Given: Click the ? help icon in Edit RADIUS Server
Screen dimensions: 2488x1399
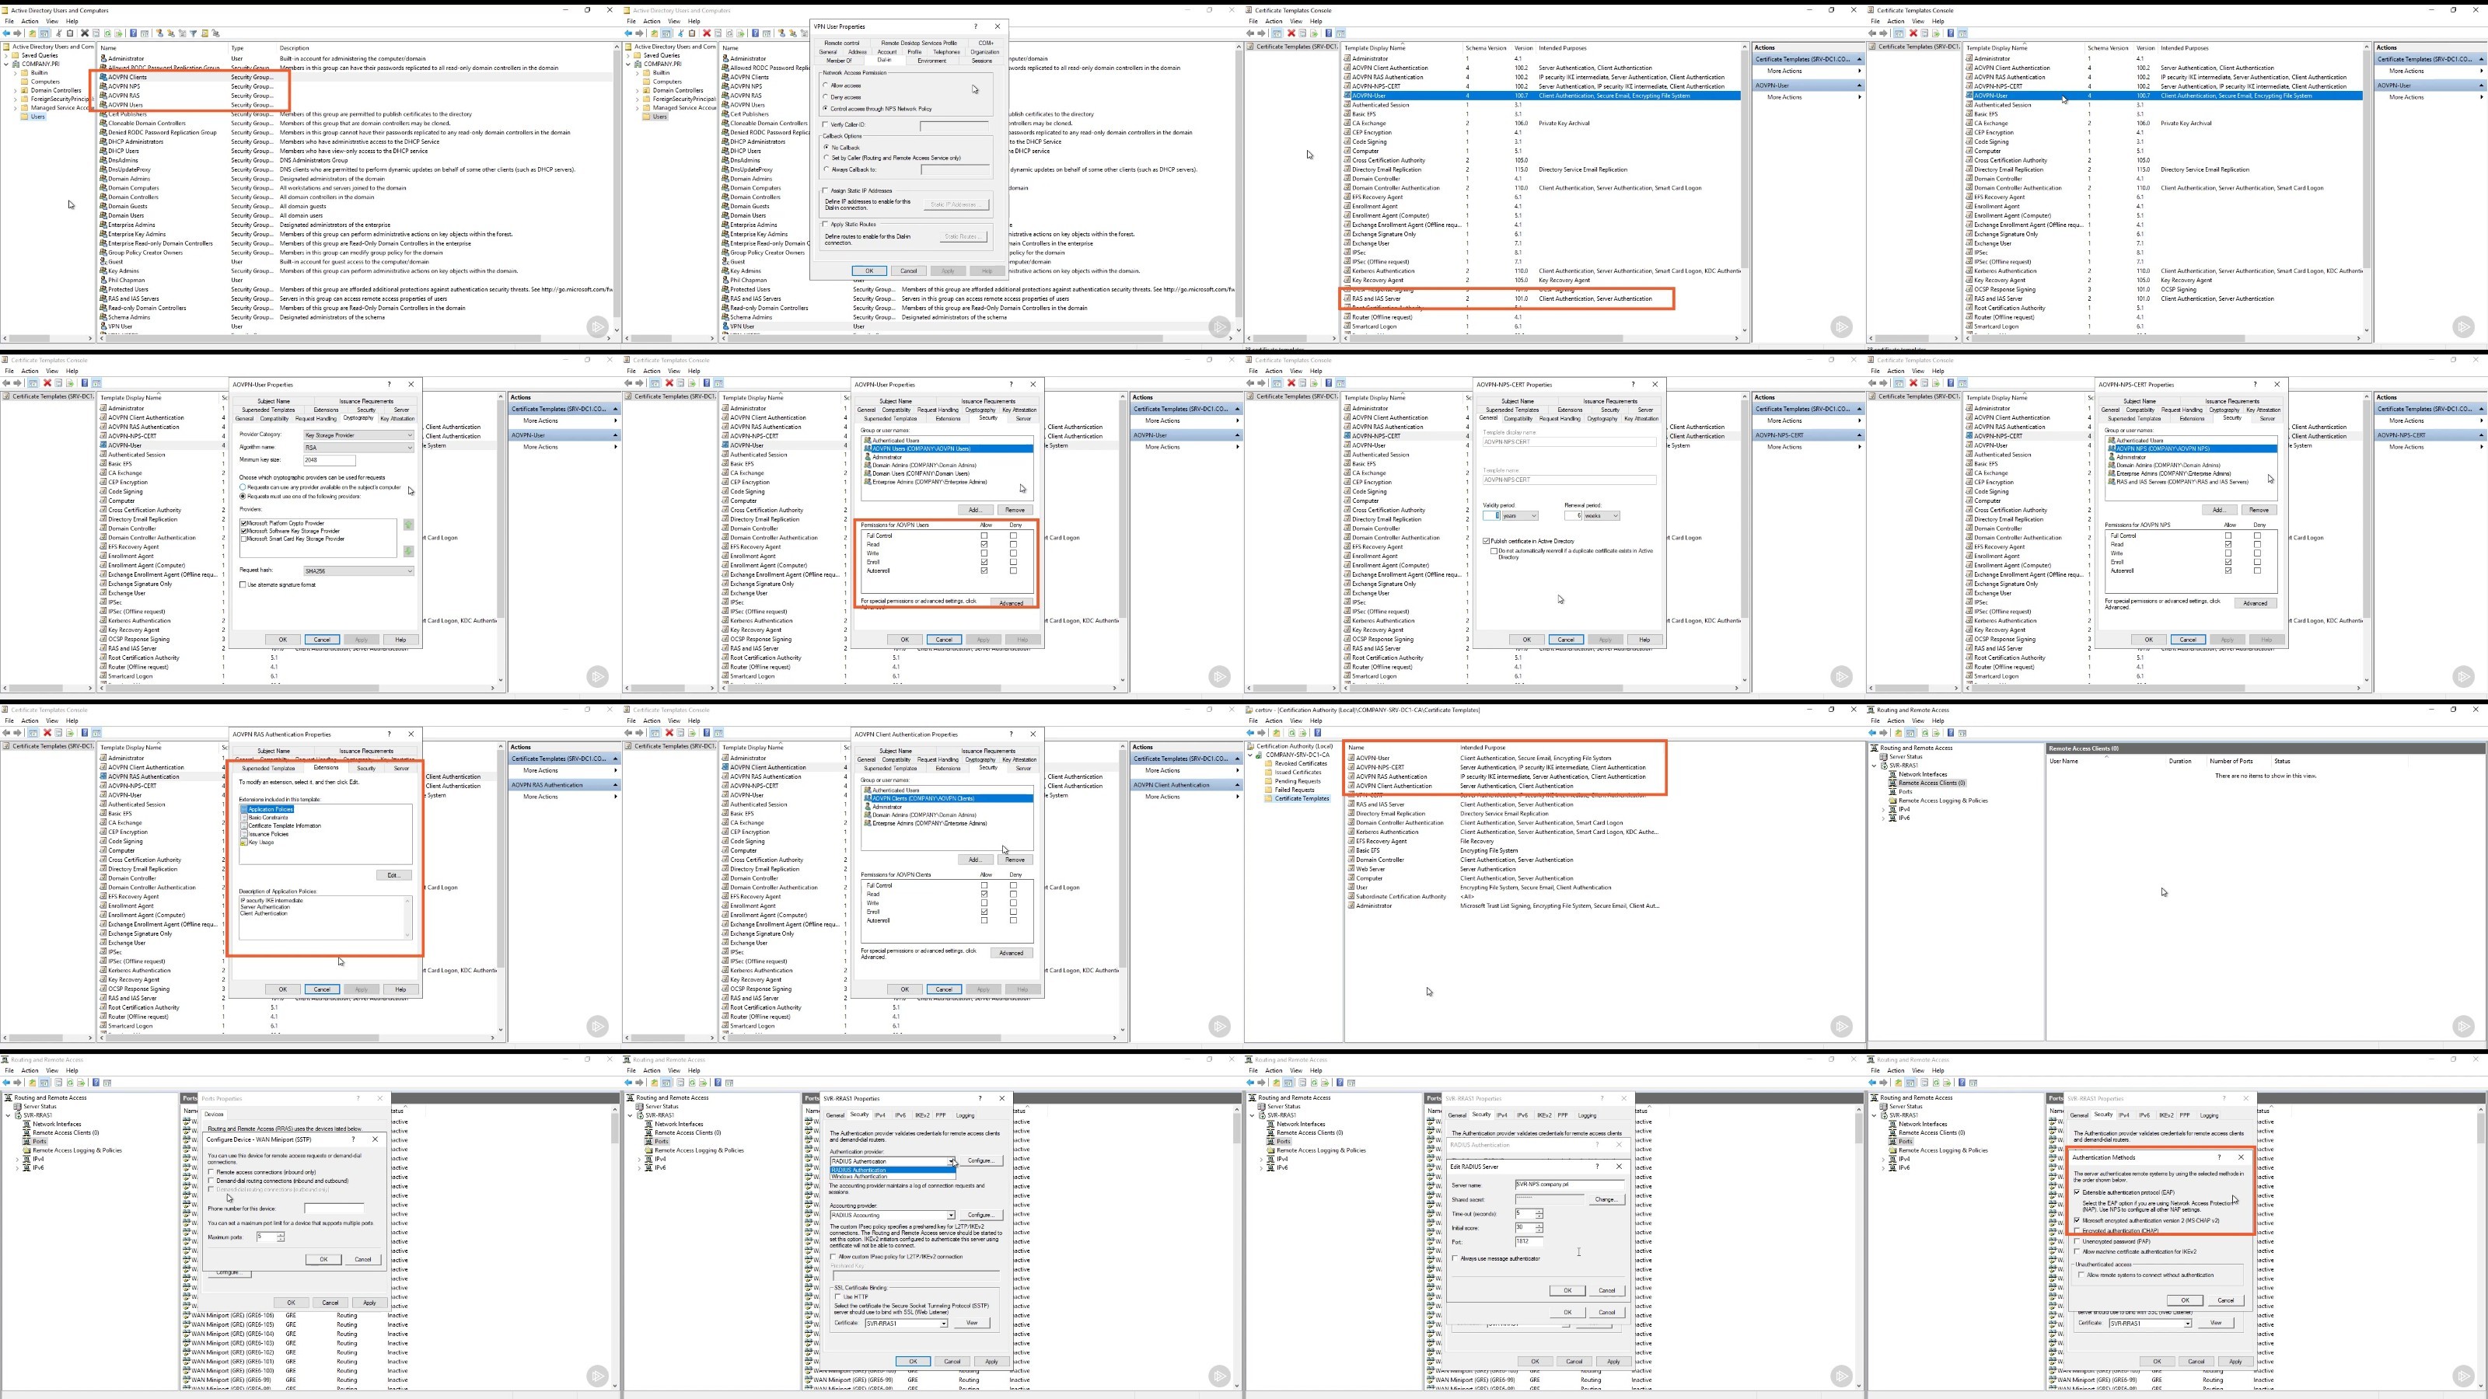Looking at the screenshot, I should [1599, 1167].
